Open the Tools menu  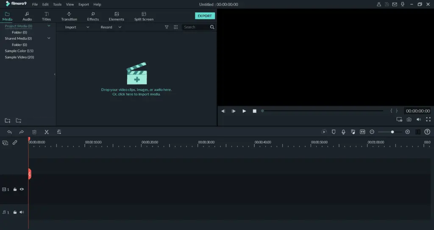(x=57, y=4)
